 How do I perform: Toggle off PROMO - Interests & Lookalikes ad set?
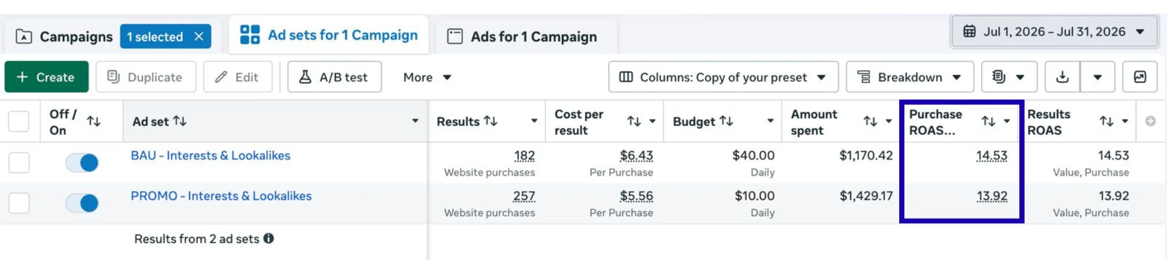tap(82, 203)
